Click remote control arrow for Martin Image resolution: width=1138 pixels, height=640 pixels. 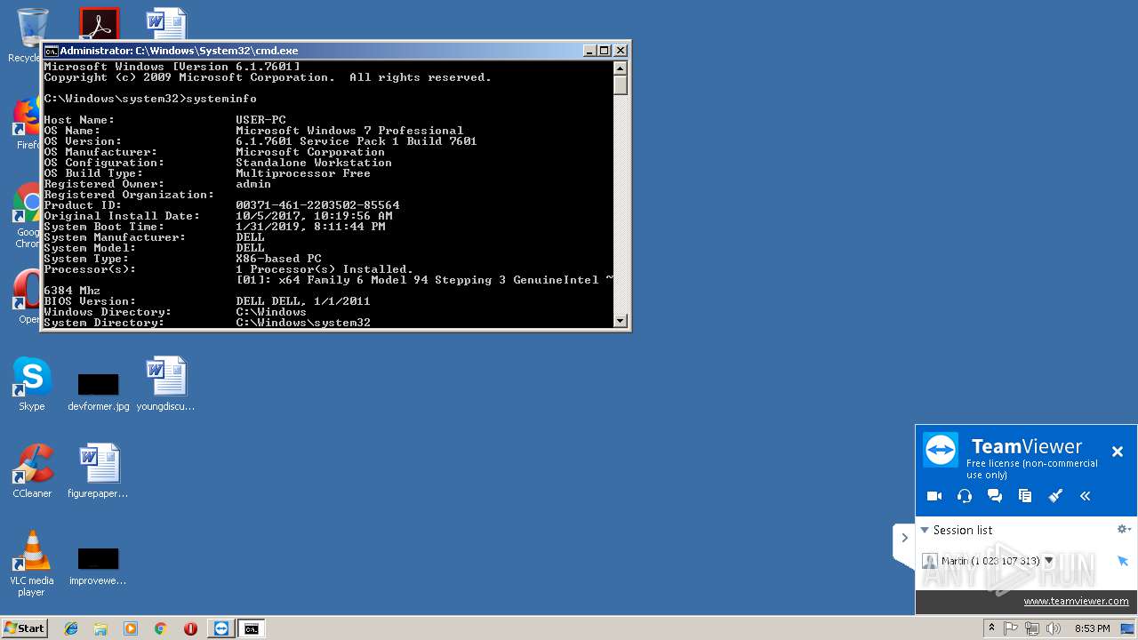1123,561
